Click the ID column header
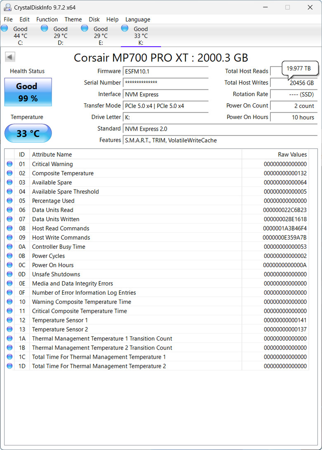 pos(22,155)
